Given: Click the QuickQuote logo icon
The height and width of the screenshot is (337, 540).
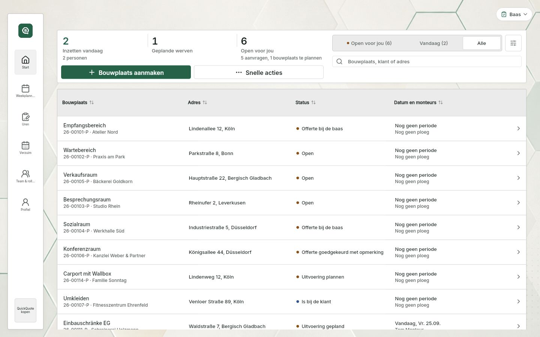Looking at the screenshot, I should 25,31.
